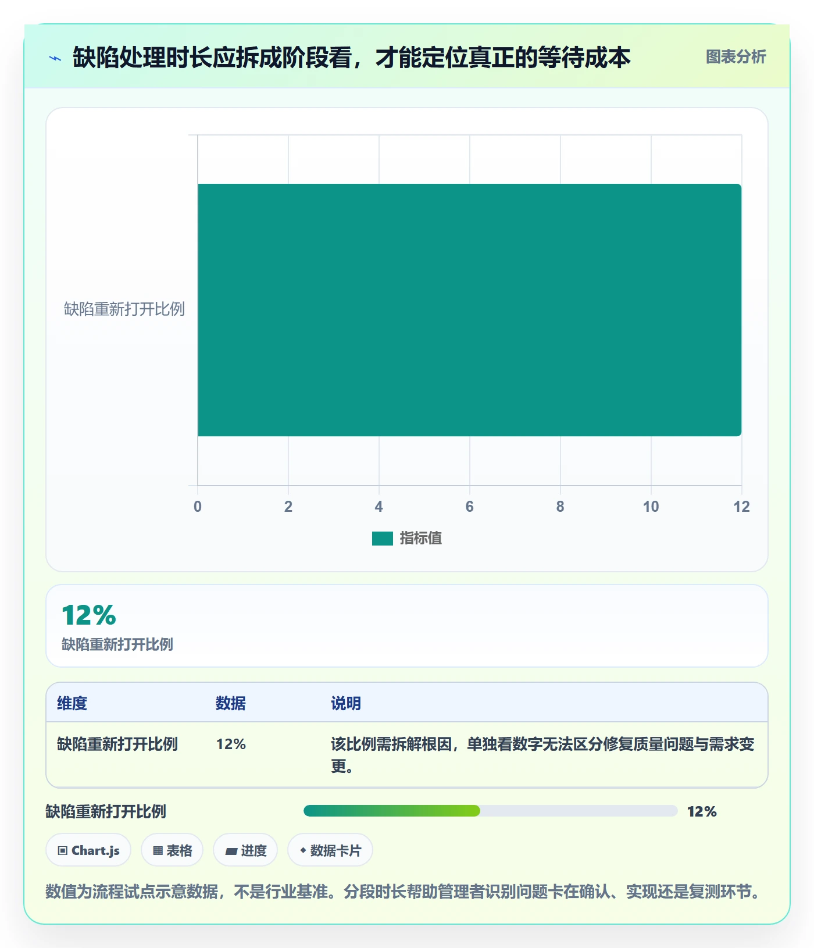Click the 缺陷重新打开比例 table row cell
This screenshot has width=814, height=948.
(117, 744)
